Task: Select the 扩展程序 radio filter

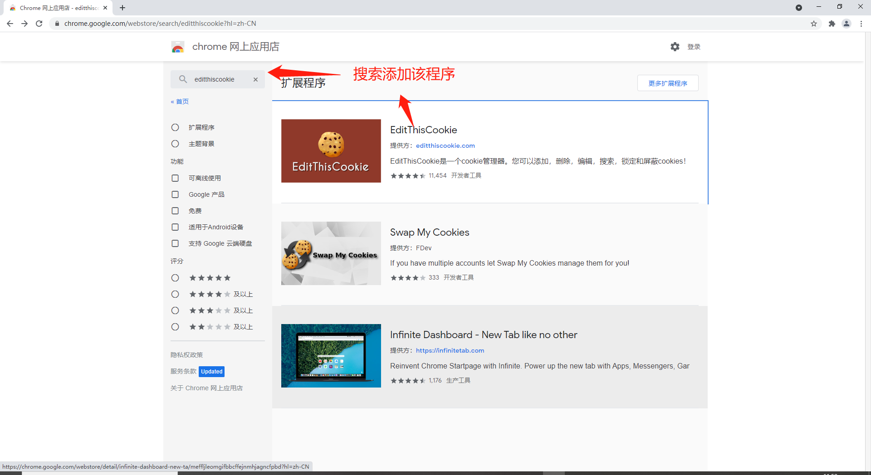Action: [175, 127]
